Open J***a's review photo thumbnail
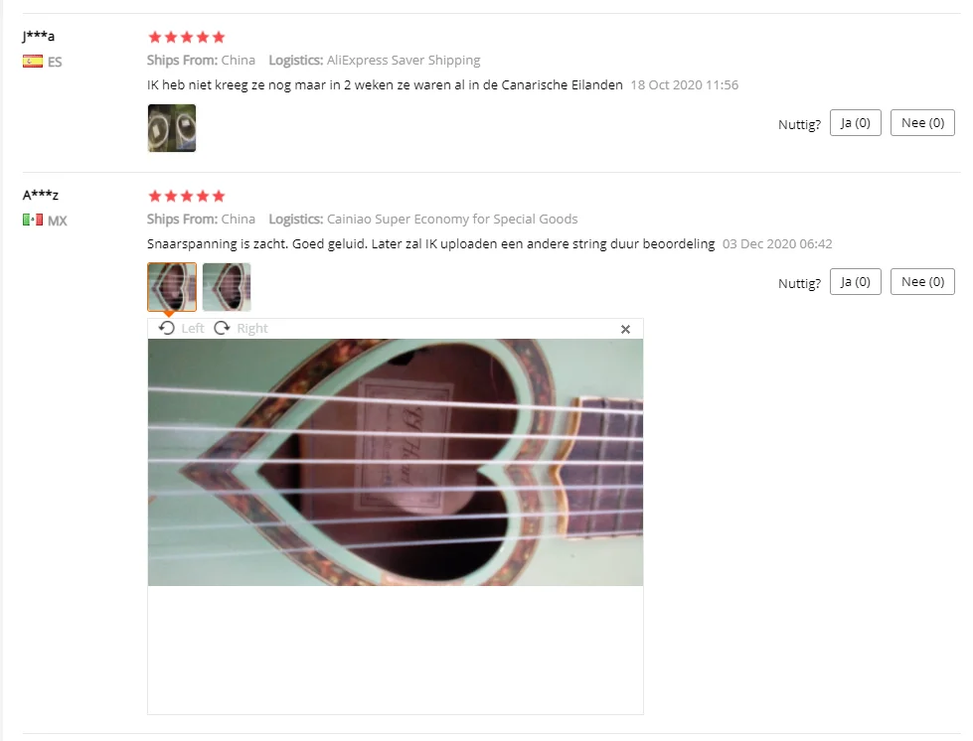 coord(172,128)
